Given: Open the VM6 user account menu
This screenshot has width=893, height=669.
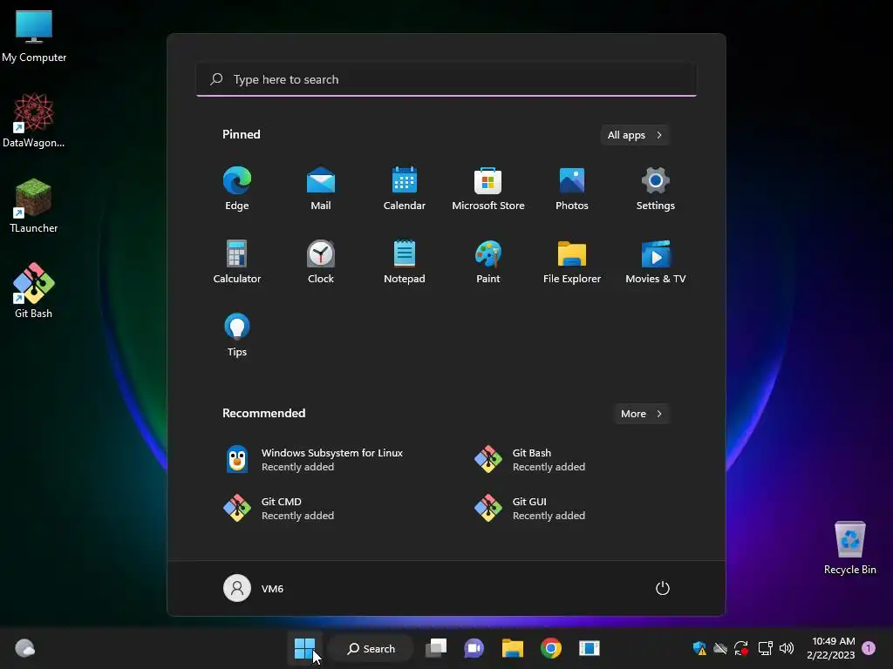Looking at the screenshot, I should coord(254,588).
